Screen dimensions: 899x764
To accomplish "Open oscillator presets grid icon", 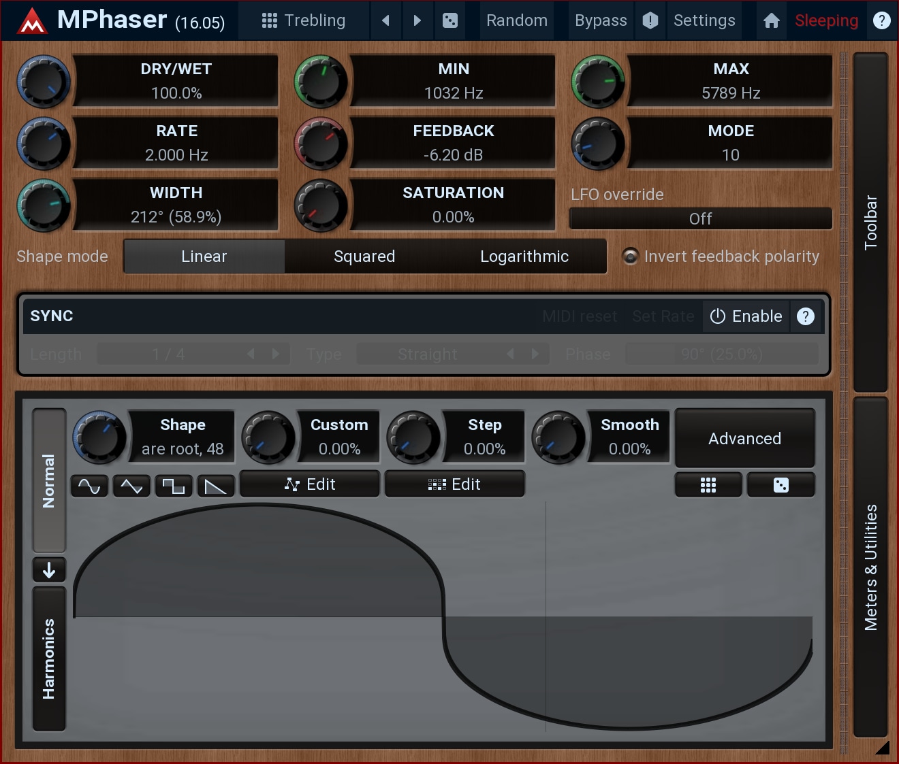I will pos(708,485).
